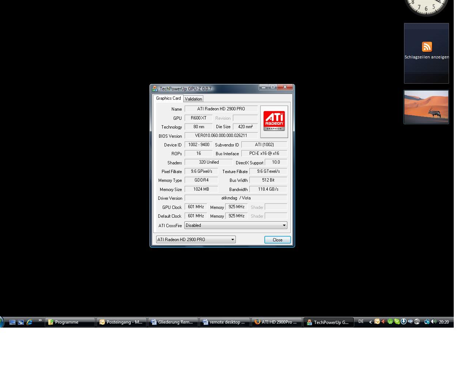
Task: Launch Internet Explorer from the quick launch
Action: point(30,322)
